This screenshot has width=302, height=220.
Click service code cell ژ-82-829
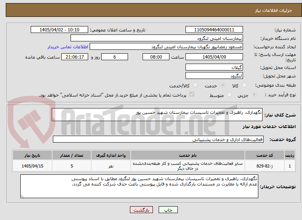tap(265, 166)
